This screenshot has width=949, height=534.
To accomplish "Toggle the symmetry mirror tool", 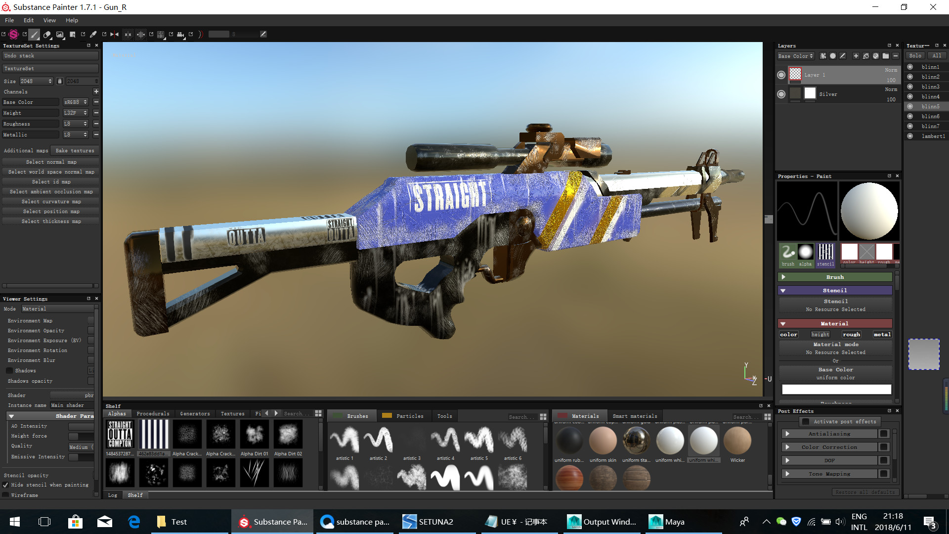I will [x=115, y=35].
